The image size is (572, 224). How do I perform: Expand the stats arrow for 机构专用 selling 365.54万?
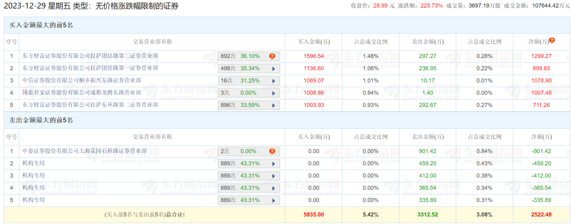[x=273, y=188]
